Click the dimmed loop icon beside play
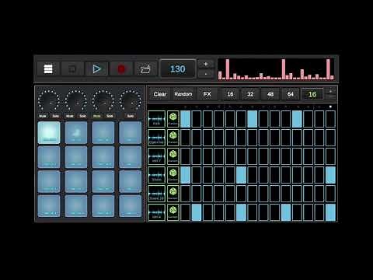 (72, 69)
